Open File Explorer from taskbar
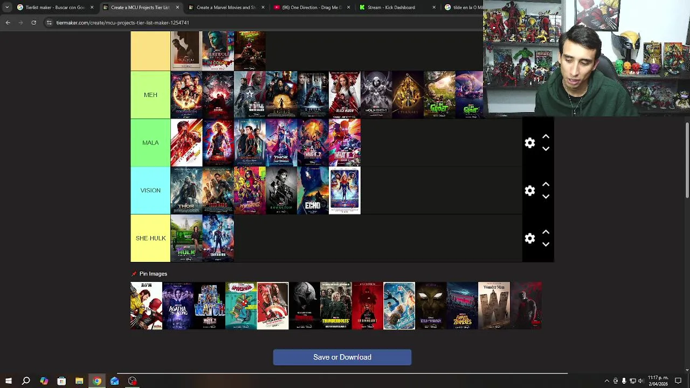 79,381
